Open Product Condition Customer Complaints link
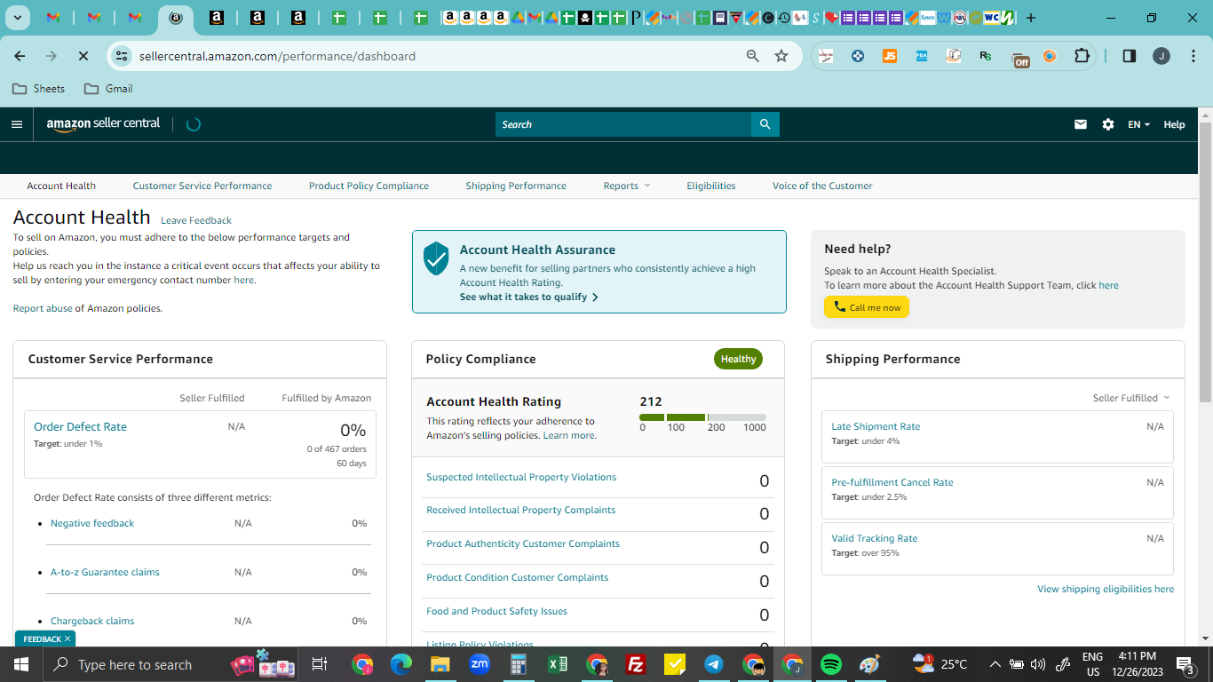Image resolution: width=1213 pixels, height=682 pixels. 517,577
